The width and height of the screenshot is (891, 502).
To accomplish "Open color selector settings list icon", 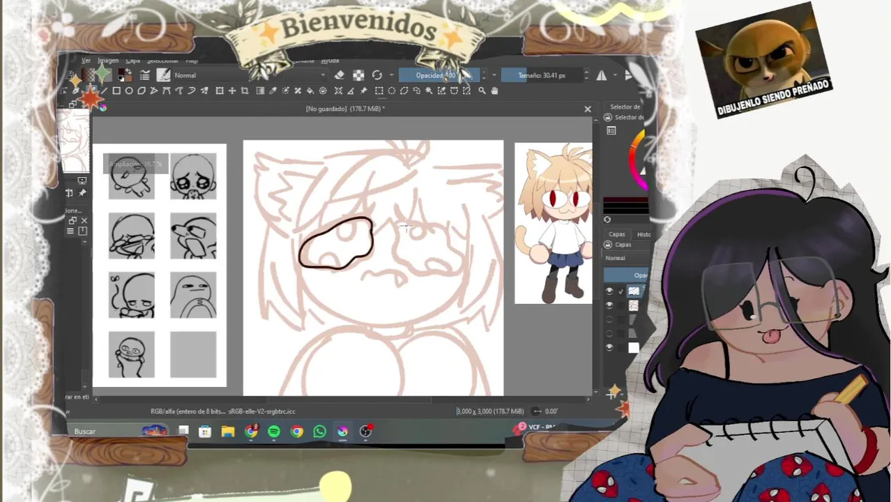I will pos(611,130).
